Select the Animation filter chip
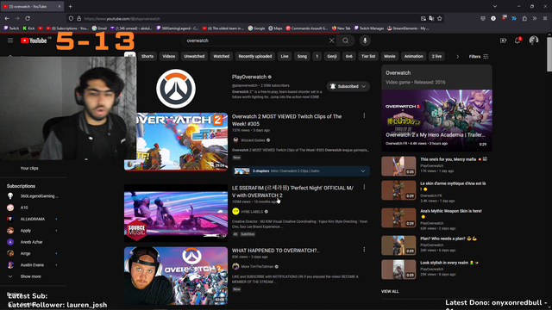The width and height of the screenshot is (552, 310). 413,56
